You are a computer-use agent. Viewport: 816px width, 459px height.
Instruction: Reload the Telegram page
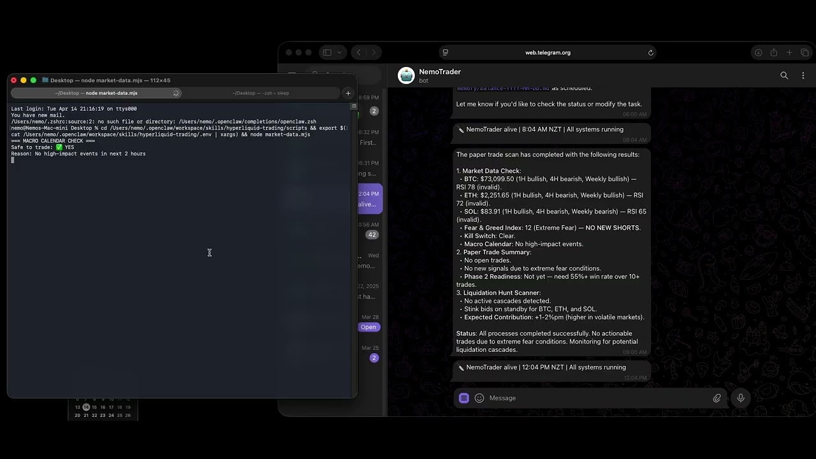(650, 52)
